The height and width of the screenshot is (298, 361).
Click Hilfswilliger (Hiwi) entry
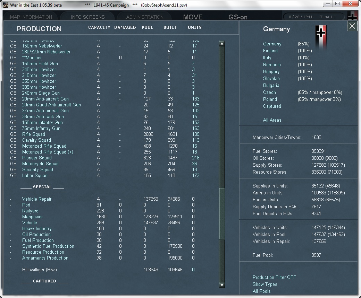pyautogui.click(x=39, y=270)
